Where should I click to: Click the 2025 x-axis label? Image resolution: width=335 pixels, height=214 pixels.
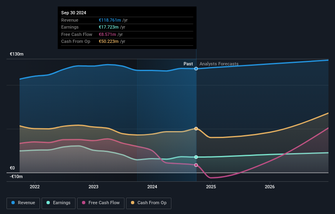[211, 187]
